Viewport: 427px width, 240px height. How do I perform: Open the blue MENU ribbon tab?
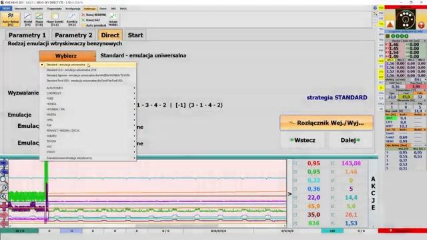(6, 9)
